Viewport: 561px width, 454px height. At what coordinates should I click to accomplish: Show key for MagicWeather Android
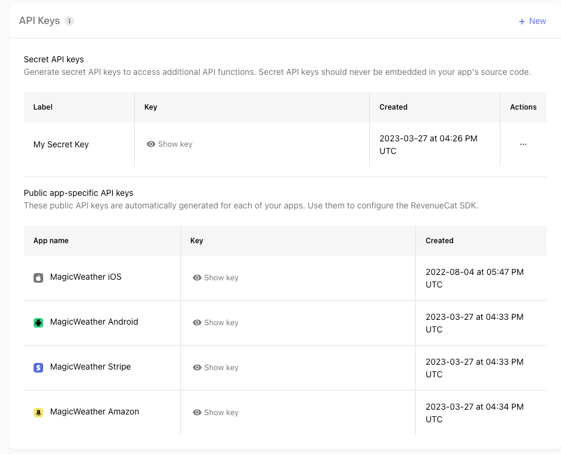(x=216, y=323)
